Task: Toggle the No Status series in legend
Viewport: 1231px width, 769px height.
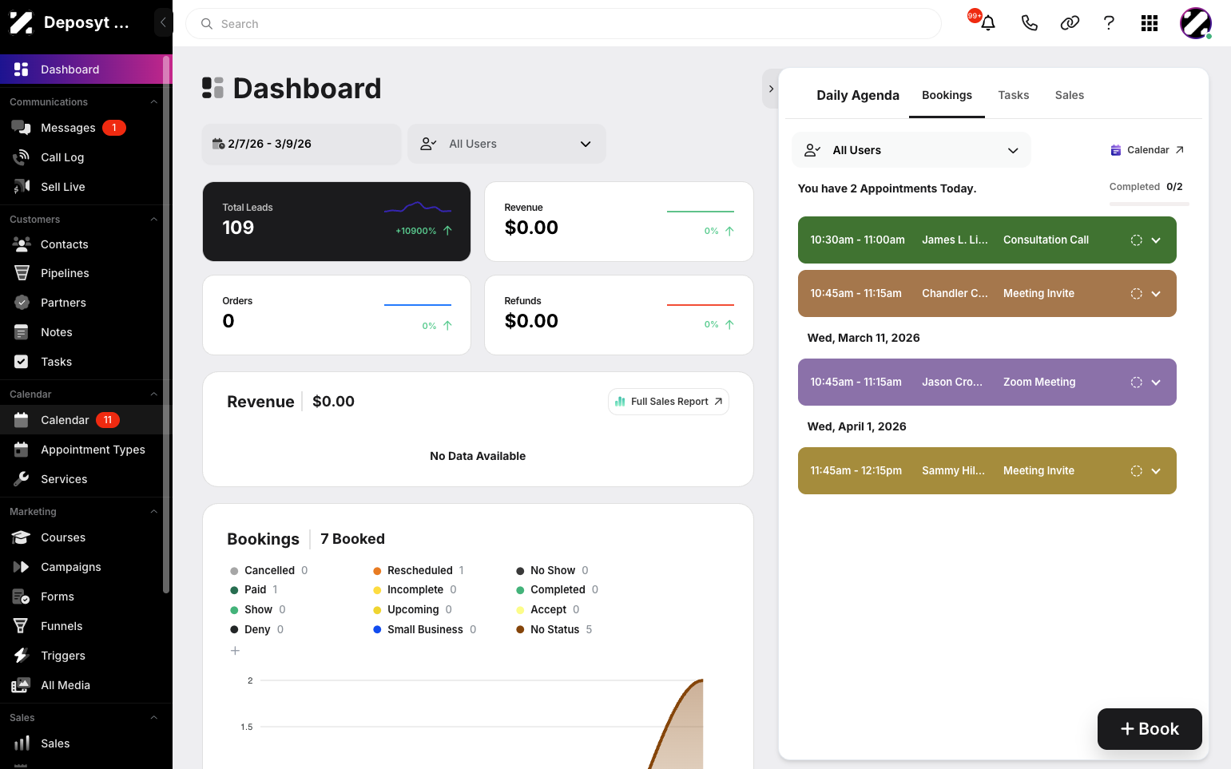Action: pos(554,629)
